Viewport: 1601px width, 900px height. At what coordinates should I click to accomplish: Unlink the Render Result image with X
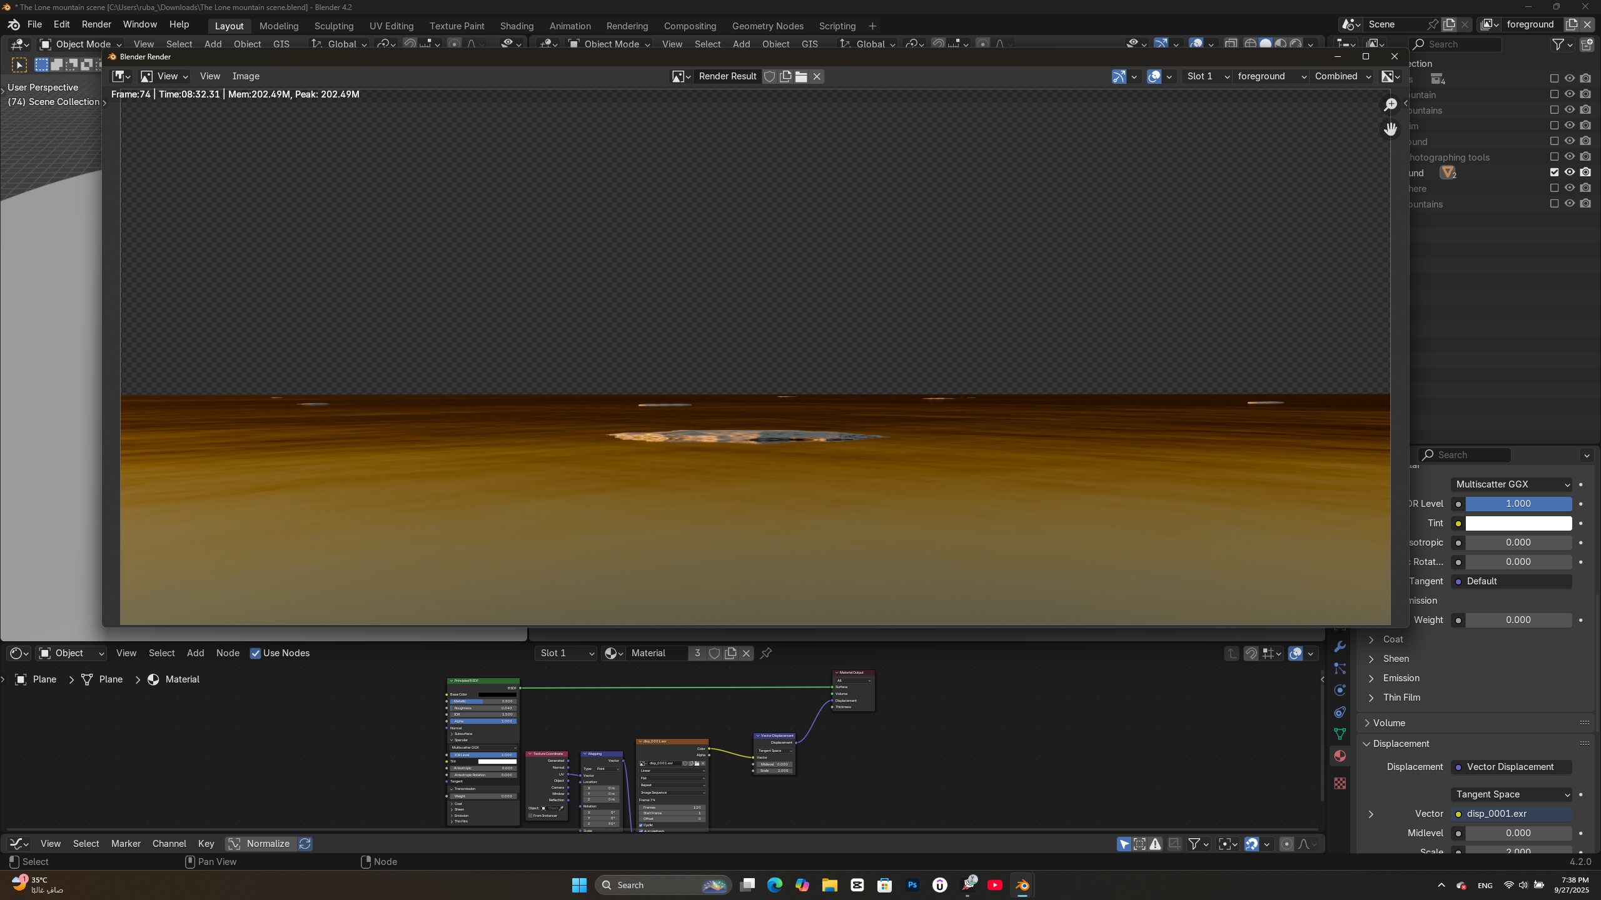817,76
